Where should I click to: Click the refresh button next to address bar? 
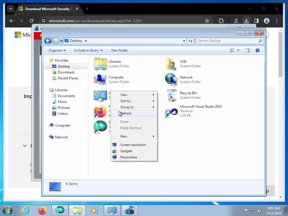click(190, 41)
